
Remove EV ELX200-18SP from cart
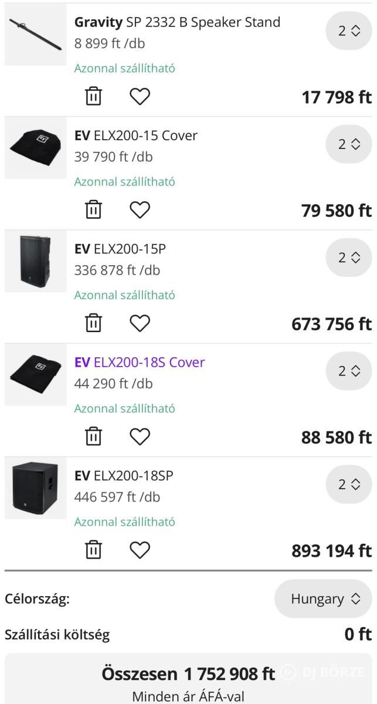click(94, 550)
